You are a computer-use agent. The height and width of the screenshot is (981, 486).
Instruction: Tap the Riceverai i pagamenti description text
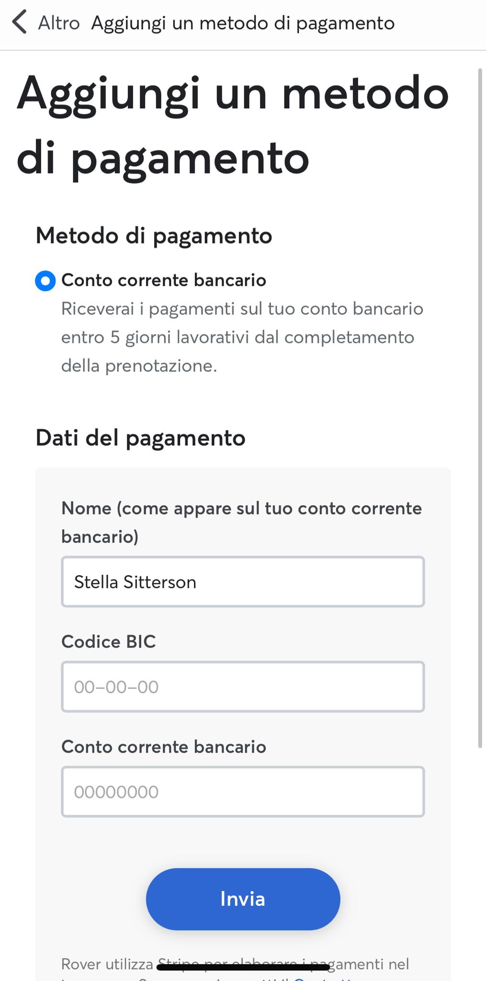[x=242, y=337]
